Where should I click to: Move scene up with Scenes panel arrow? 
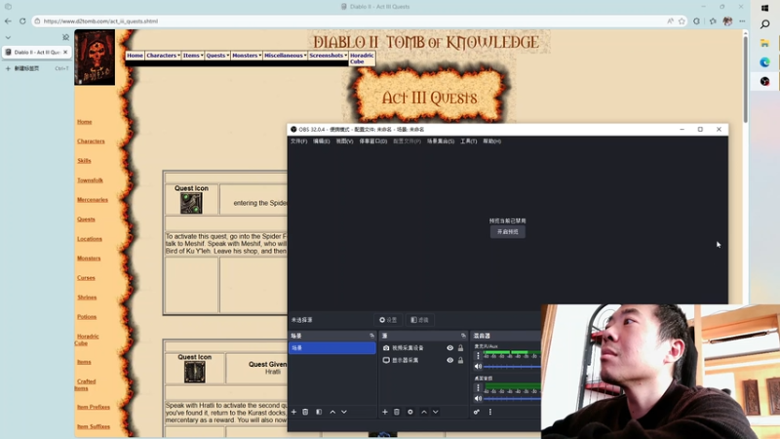pos(332,412)
